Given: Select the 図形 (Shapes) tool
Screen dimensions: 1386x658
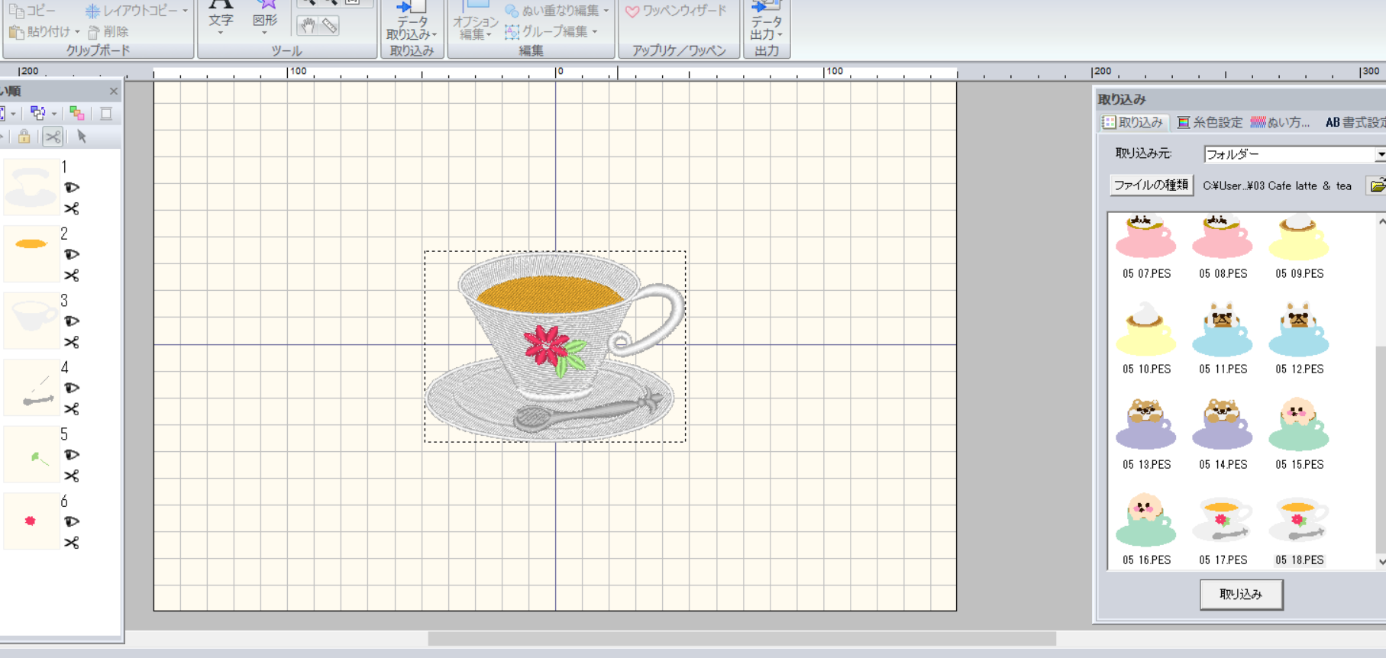Looking at the screenshot, I should (x=265, y=15).
